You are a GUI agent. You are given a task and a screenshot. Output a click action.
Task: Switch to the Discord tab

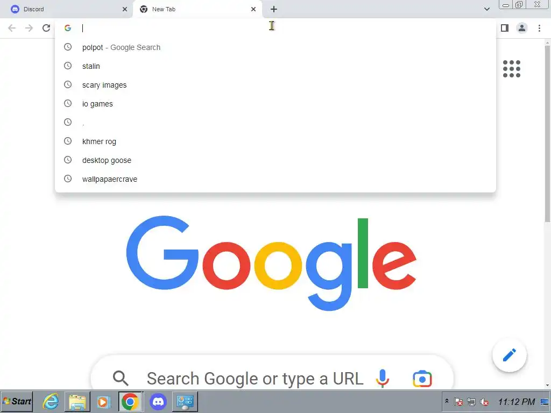pos(66,9)
